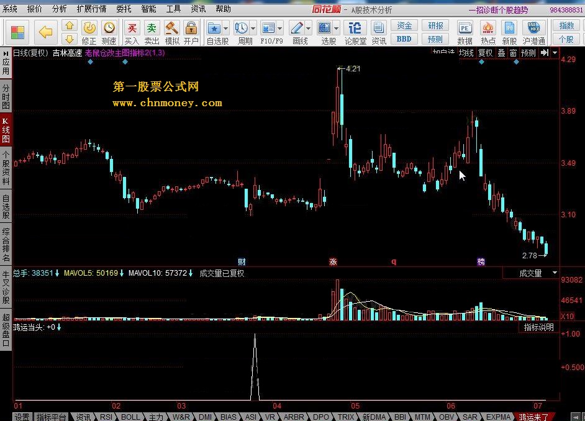Open the 自选股 watchlist folder icon
The width and height of the screenshot is (585, 421).
tap(214, 28)
